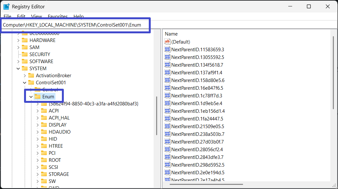Image resolution: width=338 pixels, height=189 pixels.
Task: Click the Registry Editor app icon in title bar
Action: click(x=6, y=6)
